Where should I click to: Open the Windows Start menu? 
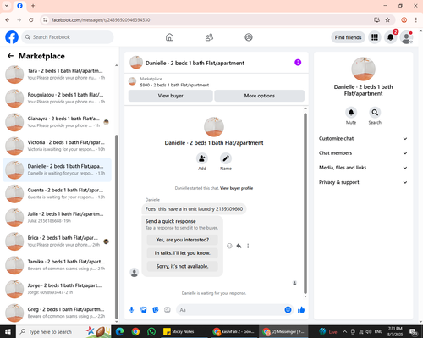coord(8,331)
